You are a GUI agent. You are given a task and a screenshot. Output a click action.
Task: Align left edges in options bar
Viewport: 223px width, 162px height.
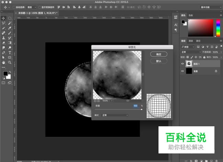(74, 7)
